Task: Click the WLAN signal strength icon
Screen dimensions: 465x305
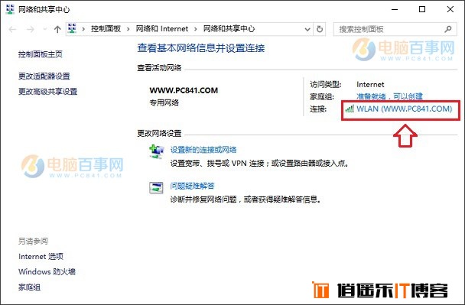Action: [x=350, y=109]
